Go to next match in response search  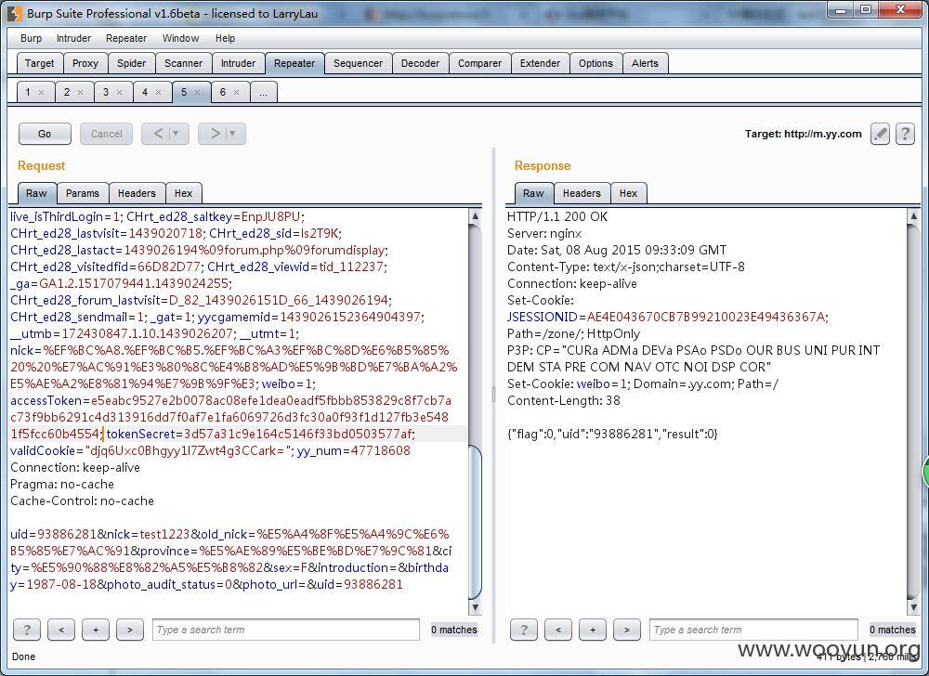pyautogui.click(x=627, y=630)
